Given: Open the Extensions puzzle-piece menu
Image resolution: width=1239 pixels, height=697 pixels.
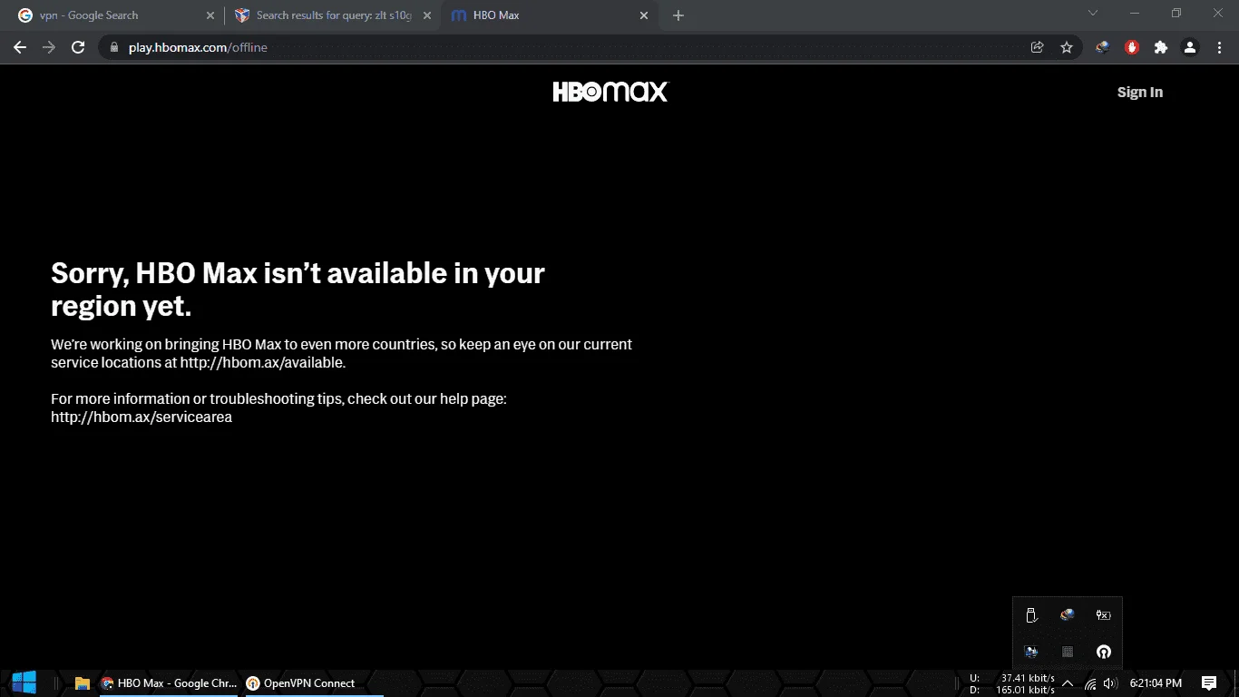Looking at the screenshot, I should click(x=1160, y=47).
